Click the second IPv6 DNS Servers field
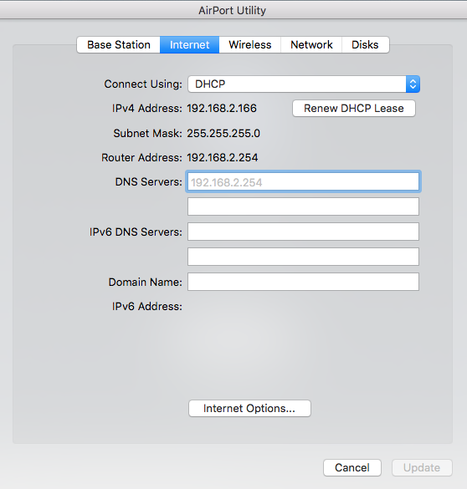The height and width of the screenshot is (489, 467). pyautogui.click(x=303, y=257)
